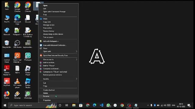
Task: Choose Edit in the context menu
Action: click(x=58, y=8)
